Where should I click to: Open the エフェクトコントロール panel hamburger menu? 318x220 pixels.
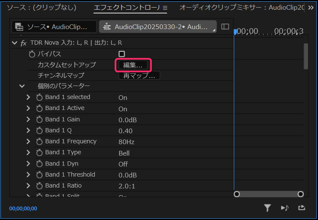point(165,8)
